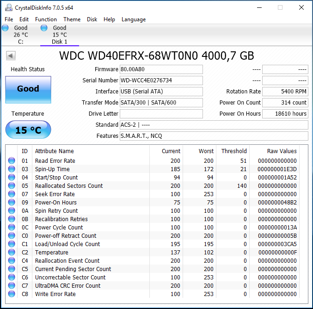313x309 pixels.
Task: Click the status orb for Uncorrectable Sector Count
Action: point(12,277)
